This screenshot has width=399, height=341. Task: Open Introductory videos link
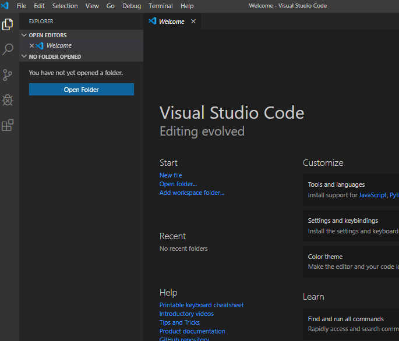[x=186, y=314]
